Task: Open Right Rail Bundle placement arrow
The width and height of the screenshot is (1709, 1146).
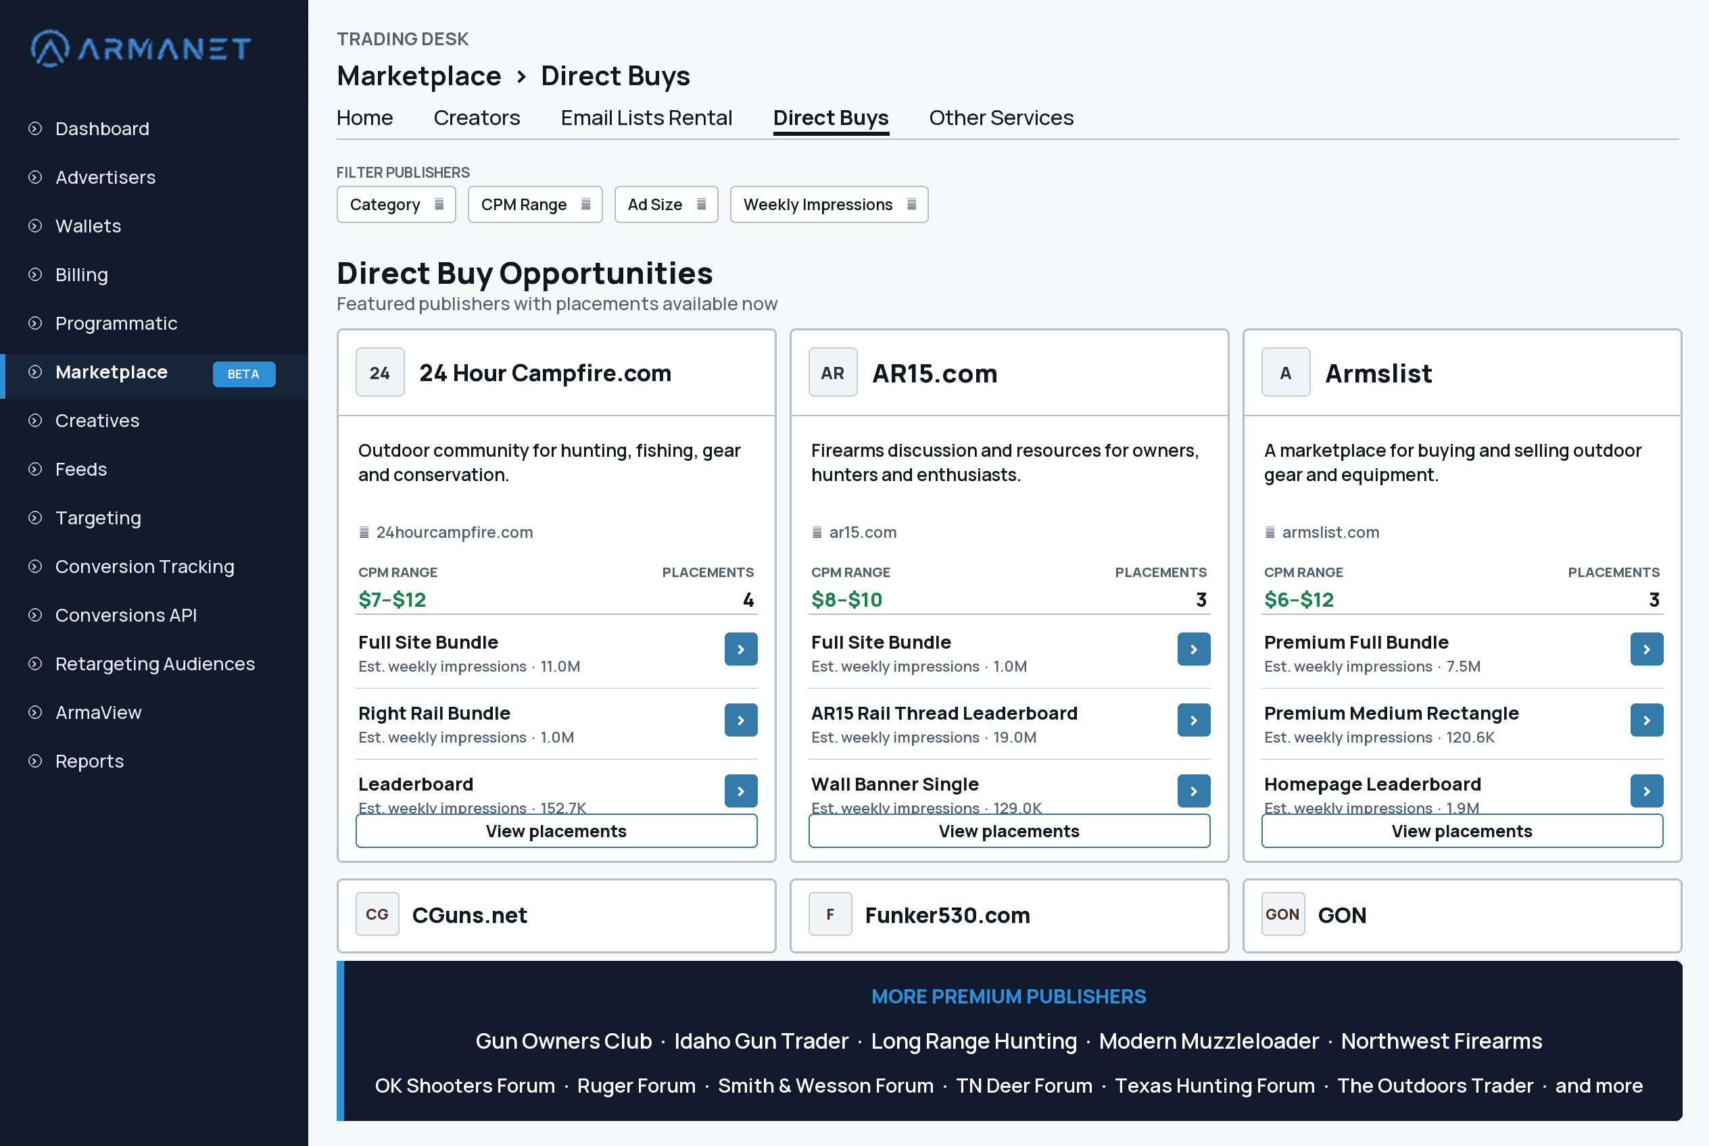Action: [x=741, y=720]
